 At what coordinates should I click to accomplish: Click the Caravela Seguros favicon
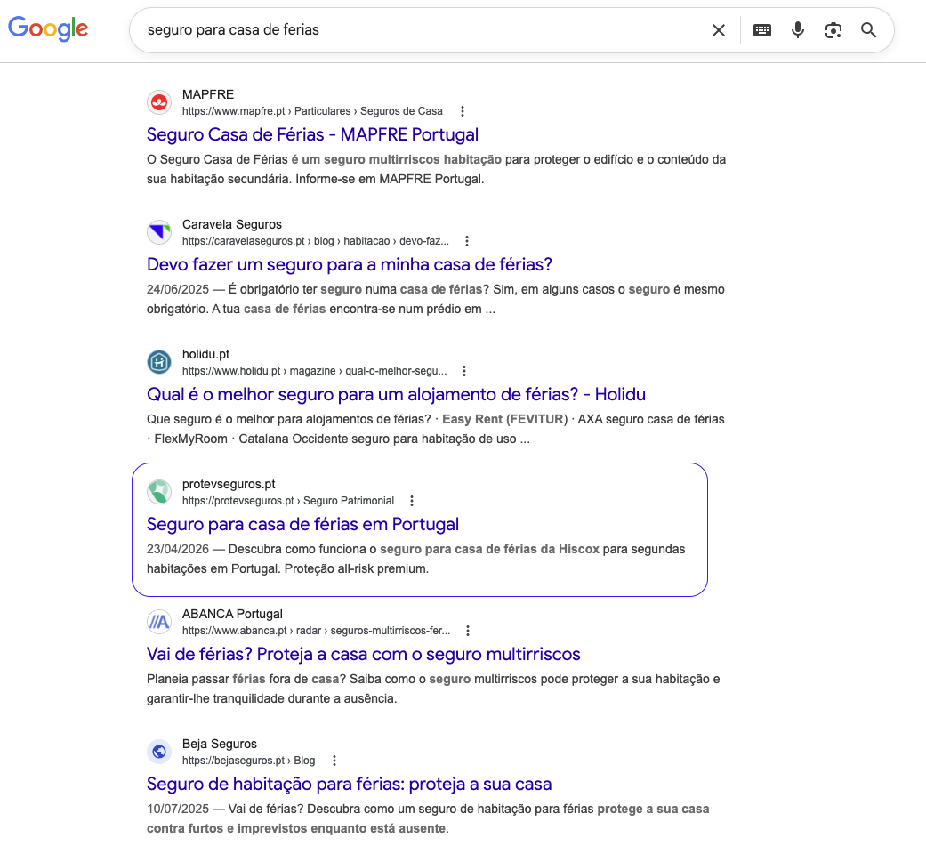159,232
